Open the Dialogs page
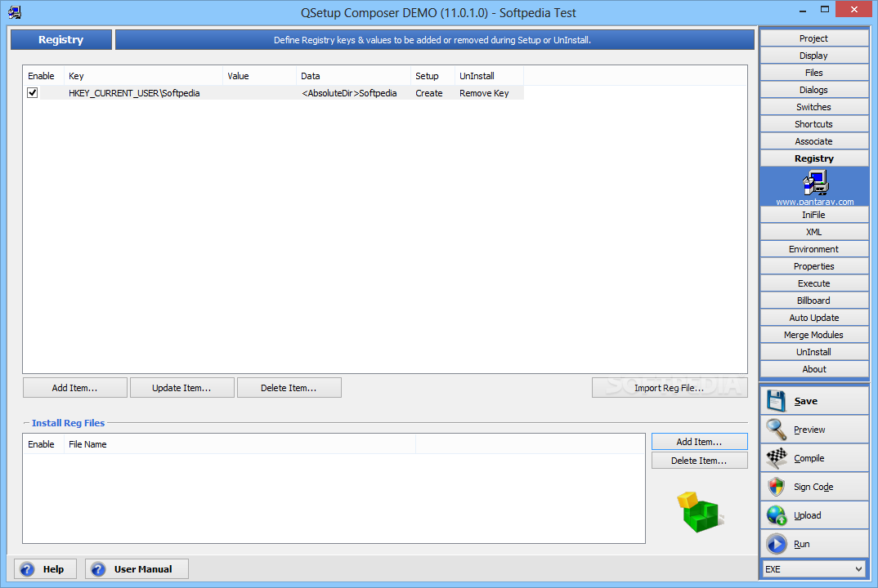The image size is (878, 588). (814, 90)
